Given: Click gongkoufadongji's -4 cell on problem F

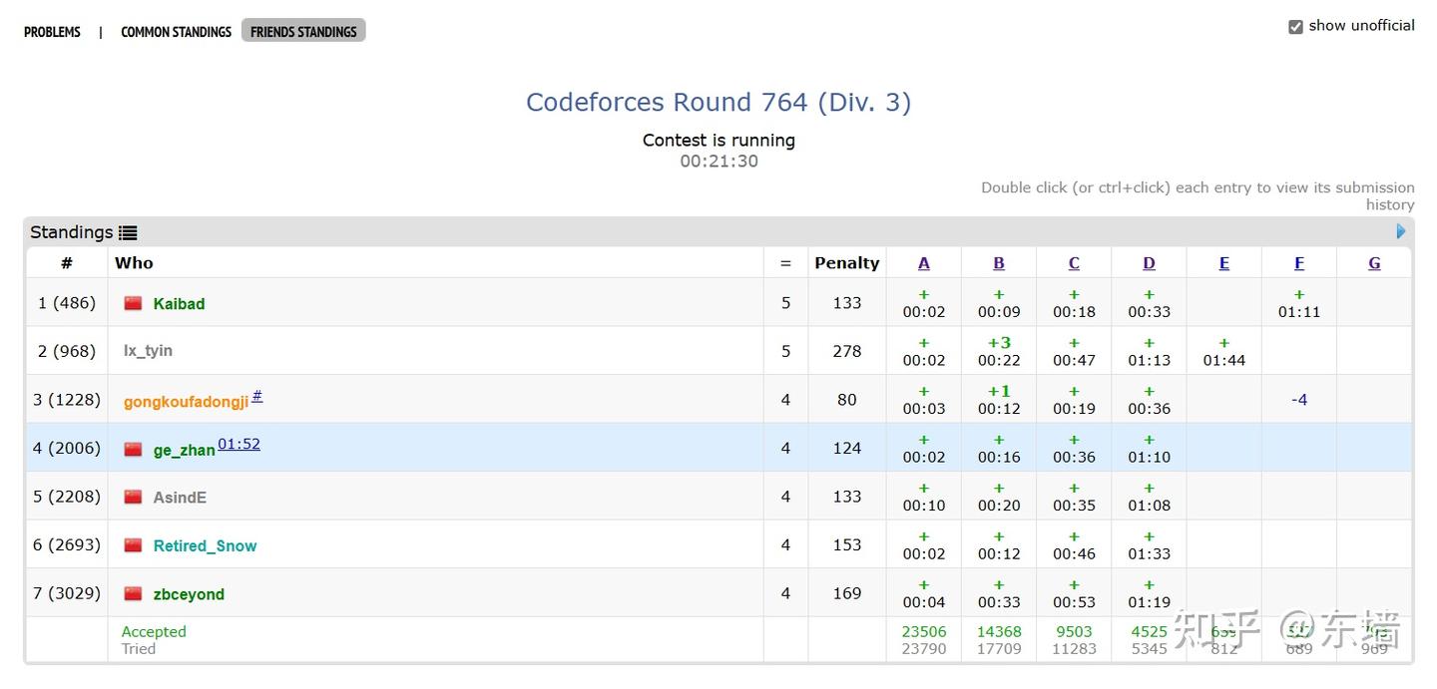Looking at the screenshot, I should [1299, 400].
